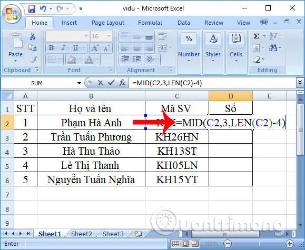Toggle Wrap Text
305x250 pixels.
pos(162,36)
